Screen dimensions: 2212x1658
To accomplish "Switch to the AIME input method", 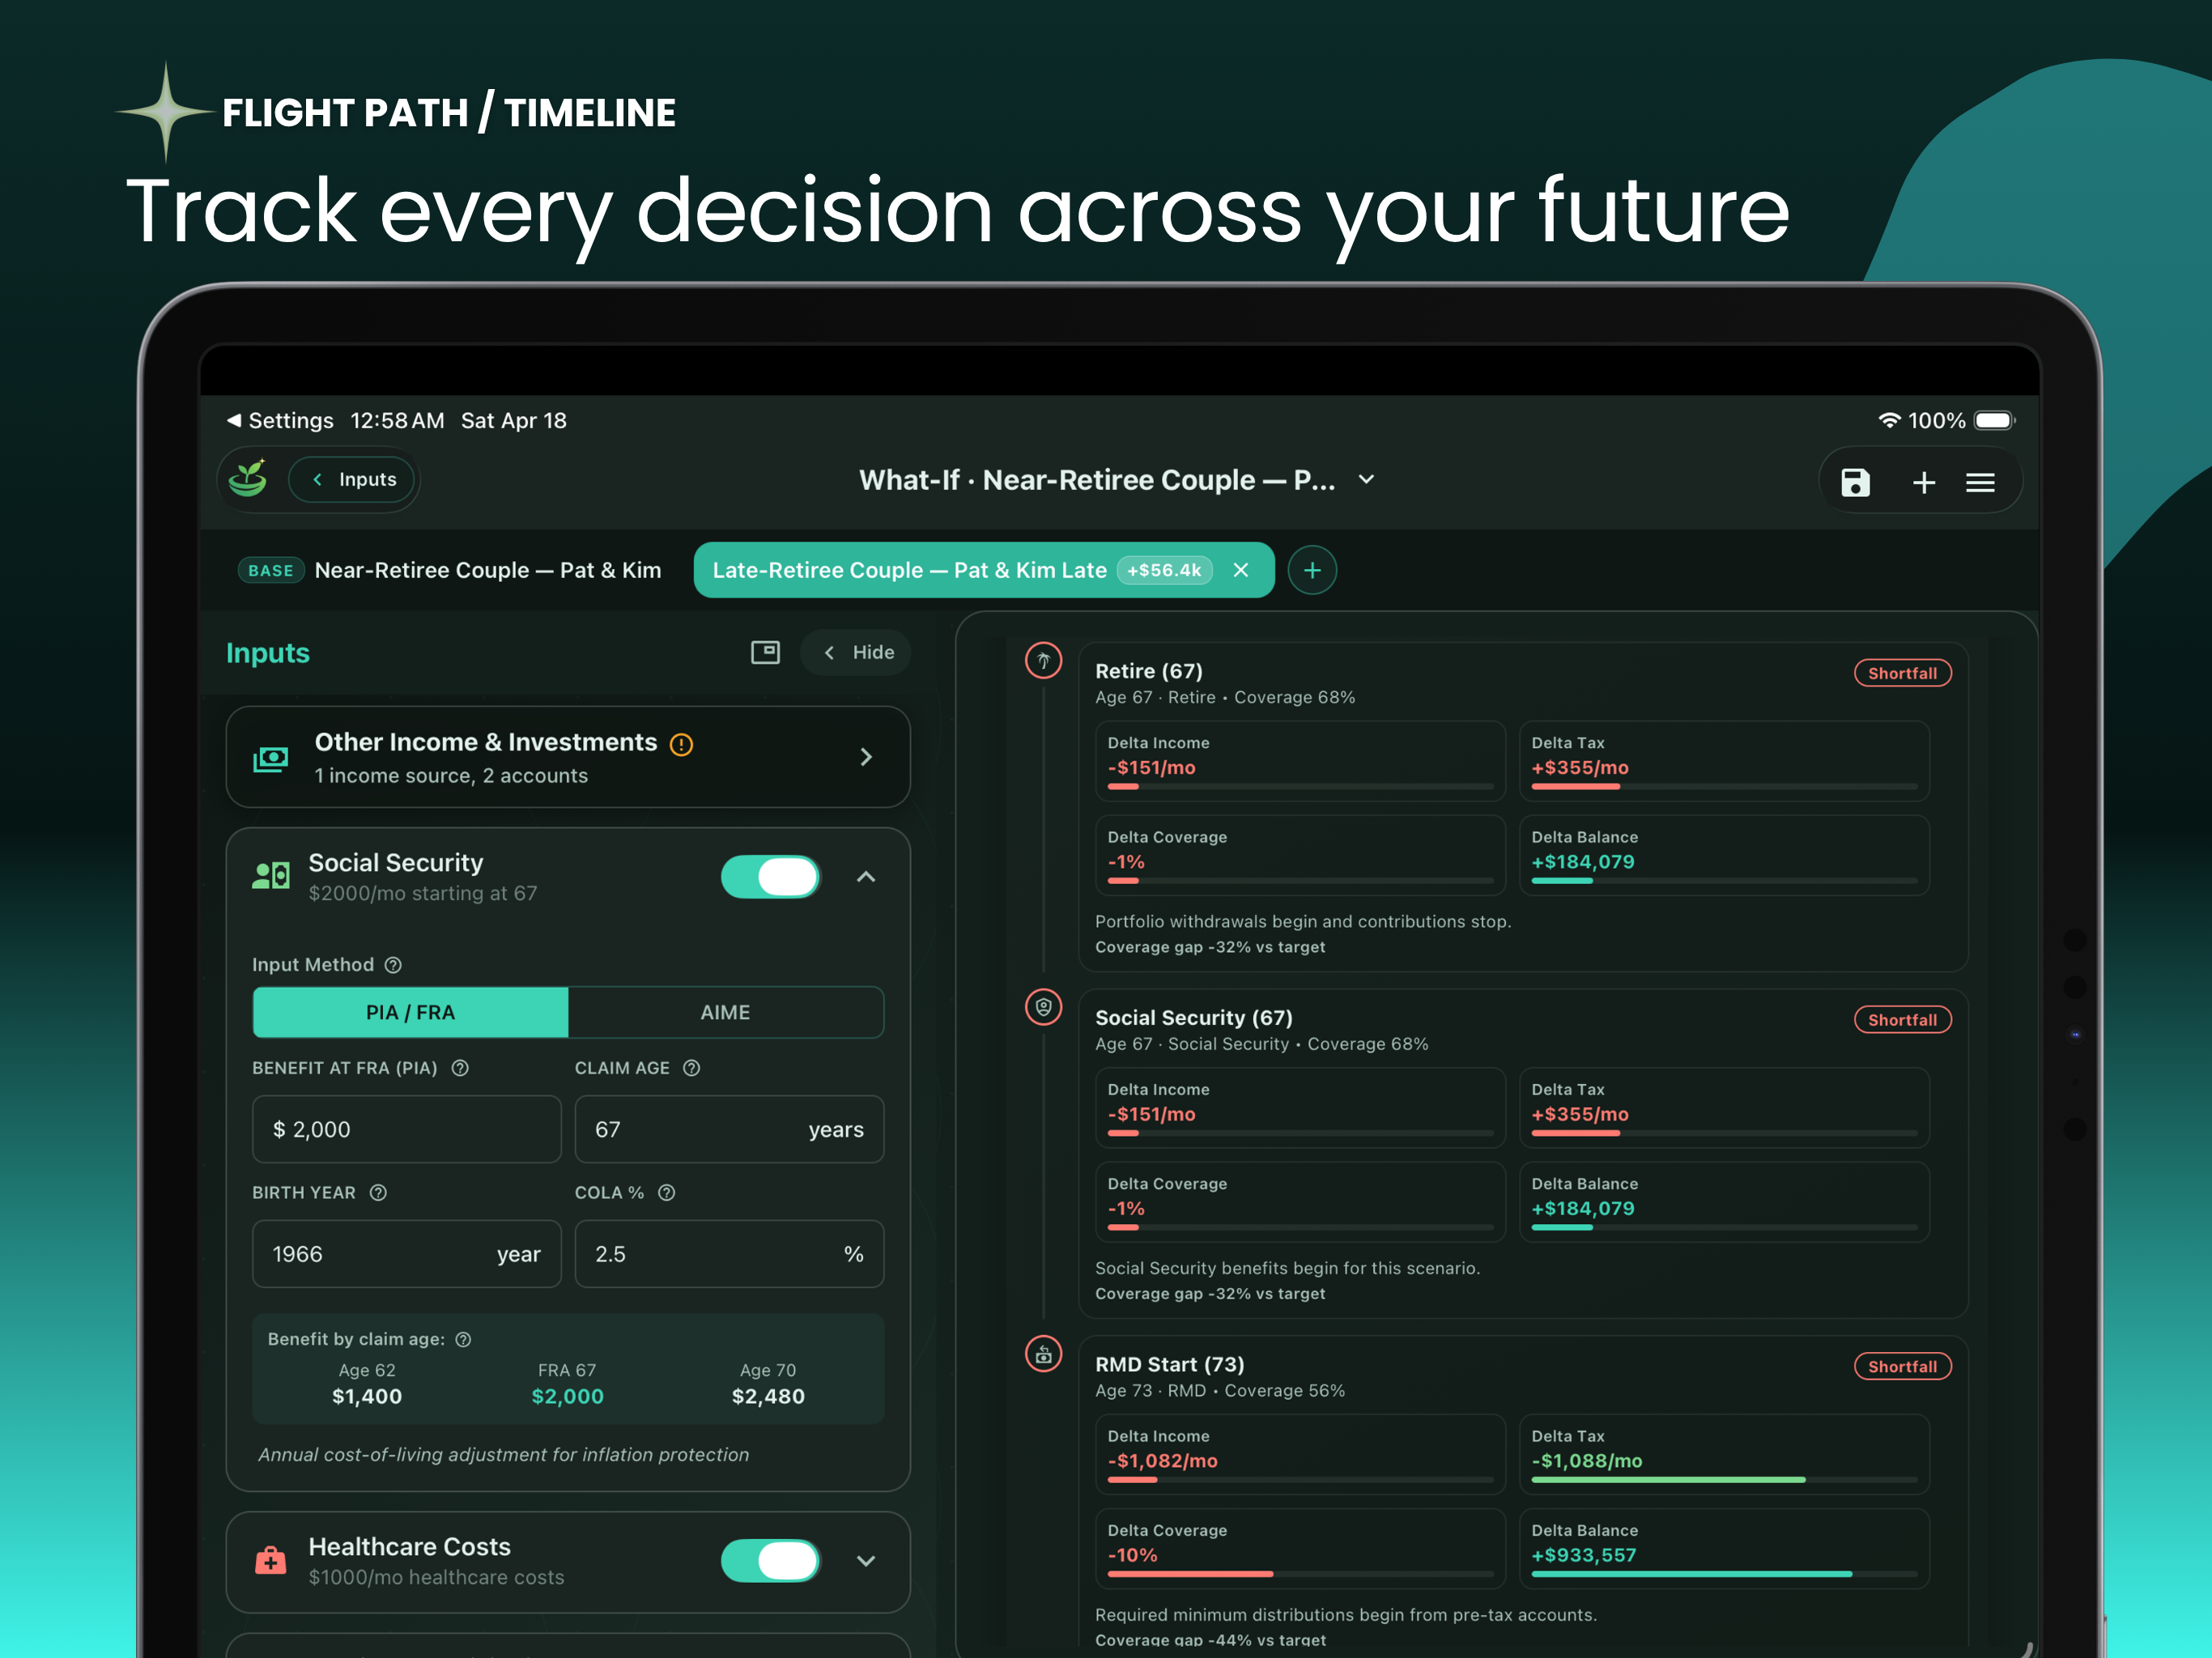I will click(x=725, y=1012).
